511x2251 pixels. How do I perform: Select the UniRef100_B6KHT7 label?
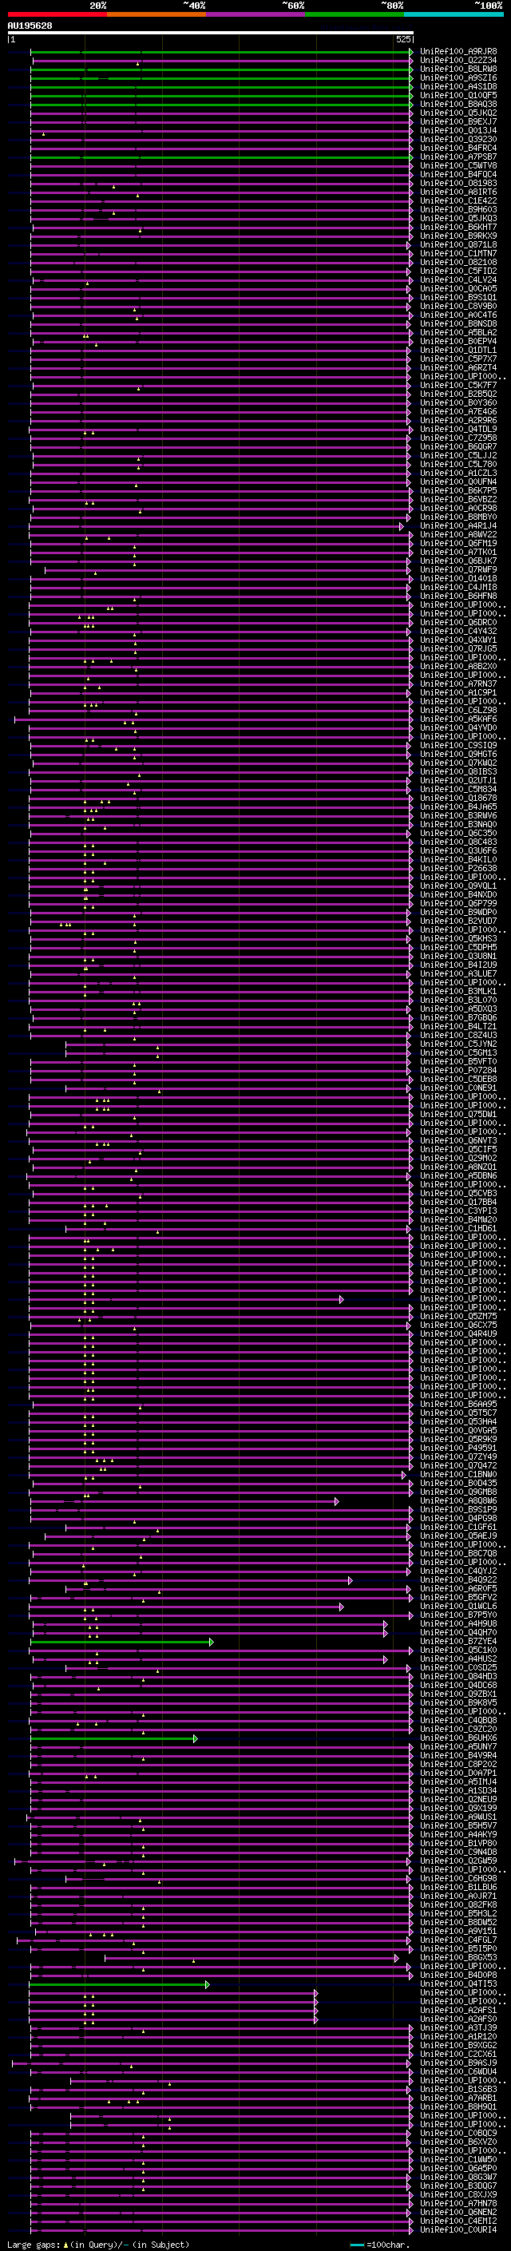(x=458, y=228)
